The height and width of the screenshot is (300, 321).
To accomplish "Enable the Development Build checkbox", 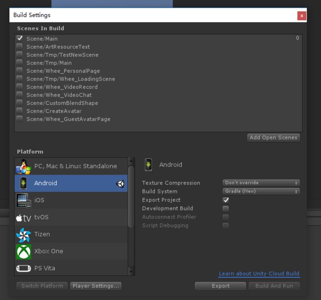I will click(x=226, y=209).
